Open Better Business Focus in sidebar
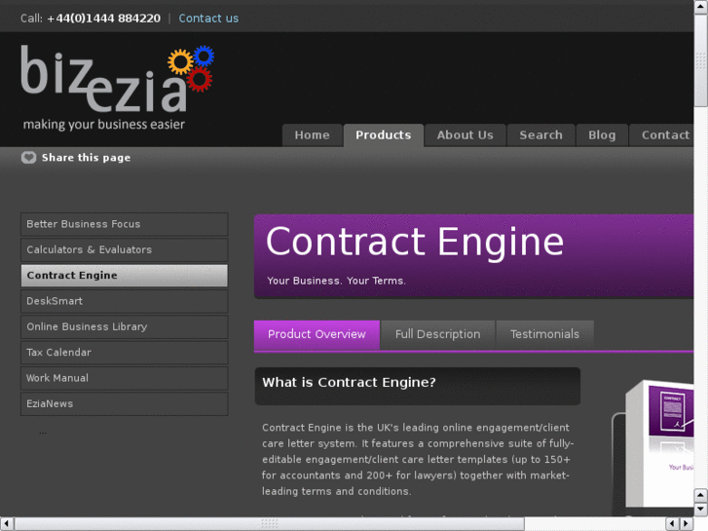708x531 pixels. coord(124,224)
